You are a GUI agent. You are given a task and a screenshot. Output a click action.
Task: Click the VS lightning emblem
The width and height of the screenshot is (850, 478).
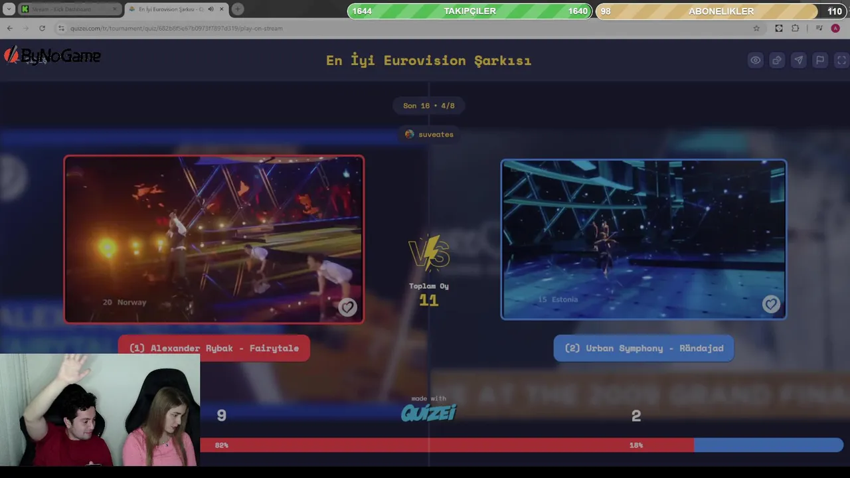(429, 252)
